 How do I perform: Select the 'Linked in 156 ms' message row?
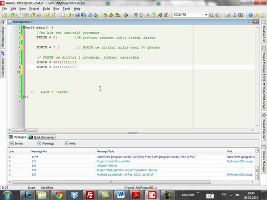(x=131, y=166)
